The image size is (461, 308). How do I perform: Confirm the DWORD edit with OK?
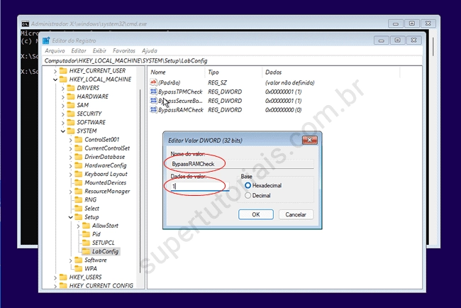pyautogui.click(x=256, y=214)
